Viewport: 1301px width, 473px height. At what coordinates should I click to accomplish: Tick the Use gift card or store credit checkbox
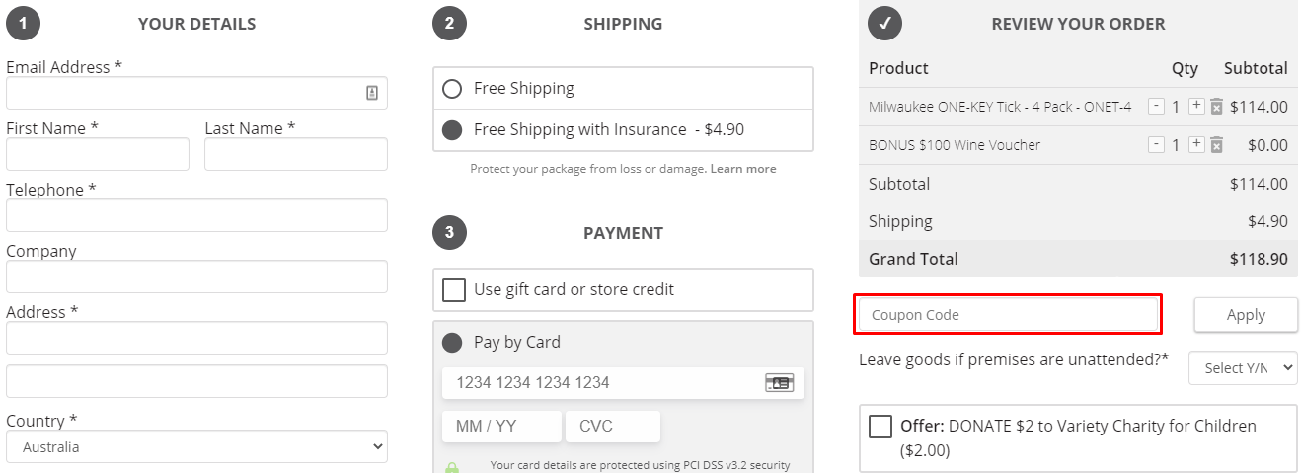point(454,290)
